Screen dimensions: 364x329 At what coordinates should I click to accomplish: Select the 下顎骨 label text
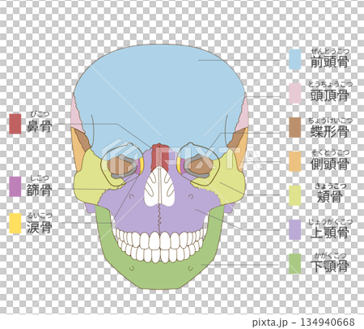(x=329, y=266)
